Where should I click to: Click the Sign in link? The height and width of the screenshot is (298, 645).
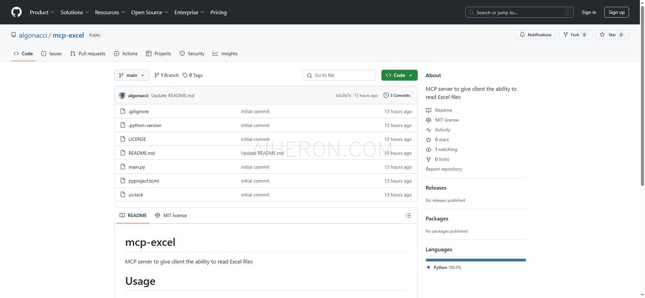coord(589,12)
